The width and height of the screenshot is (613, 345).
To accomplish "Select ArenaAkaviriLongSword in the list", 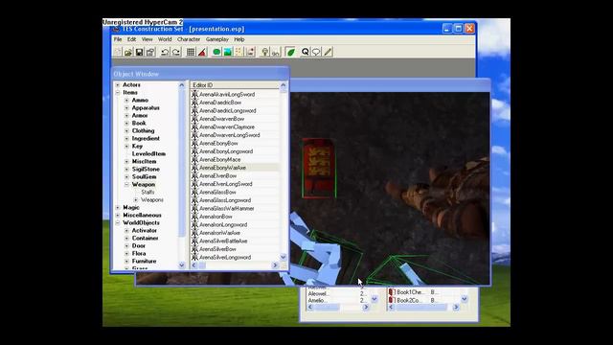I will click(227, 94).
